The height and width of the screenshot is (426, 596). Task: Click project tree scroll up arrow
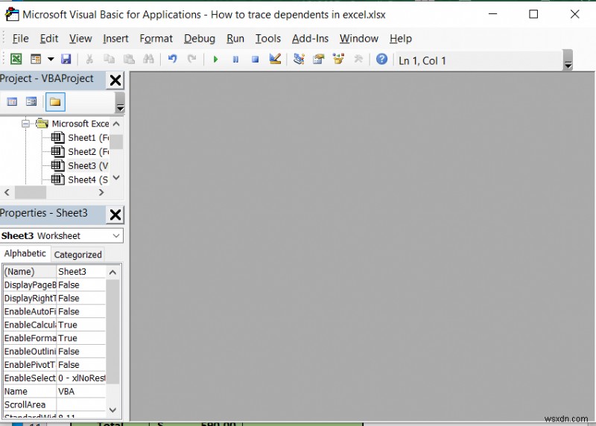coord(117,124)
